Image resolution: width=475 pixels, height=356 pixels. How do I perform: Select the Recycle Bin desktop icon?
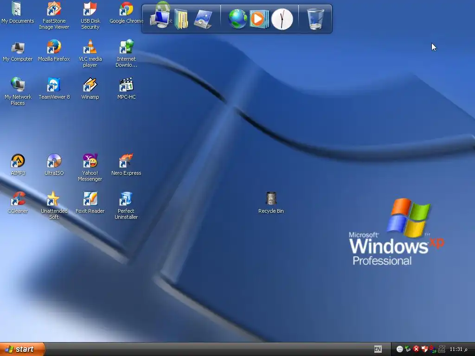pyautogui.click(x=271, y=203)
